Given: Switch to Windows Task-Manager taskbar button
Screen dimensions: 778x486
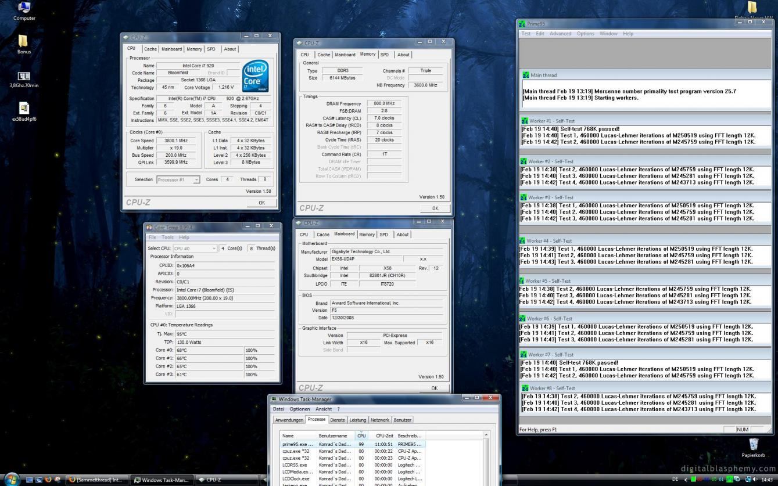Looking at the screenshot, I should click(x=161, y=480).
